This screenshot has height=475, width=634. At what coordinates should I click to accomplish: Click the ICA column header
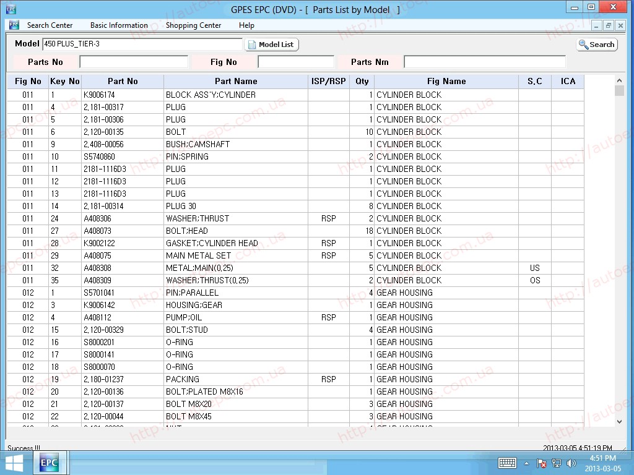[568, 81]
